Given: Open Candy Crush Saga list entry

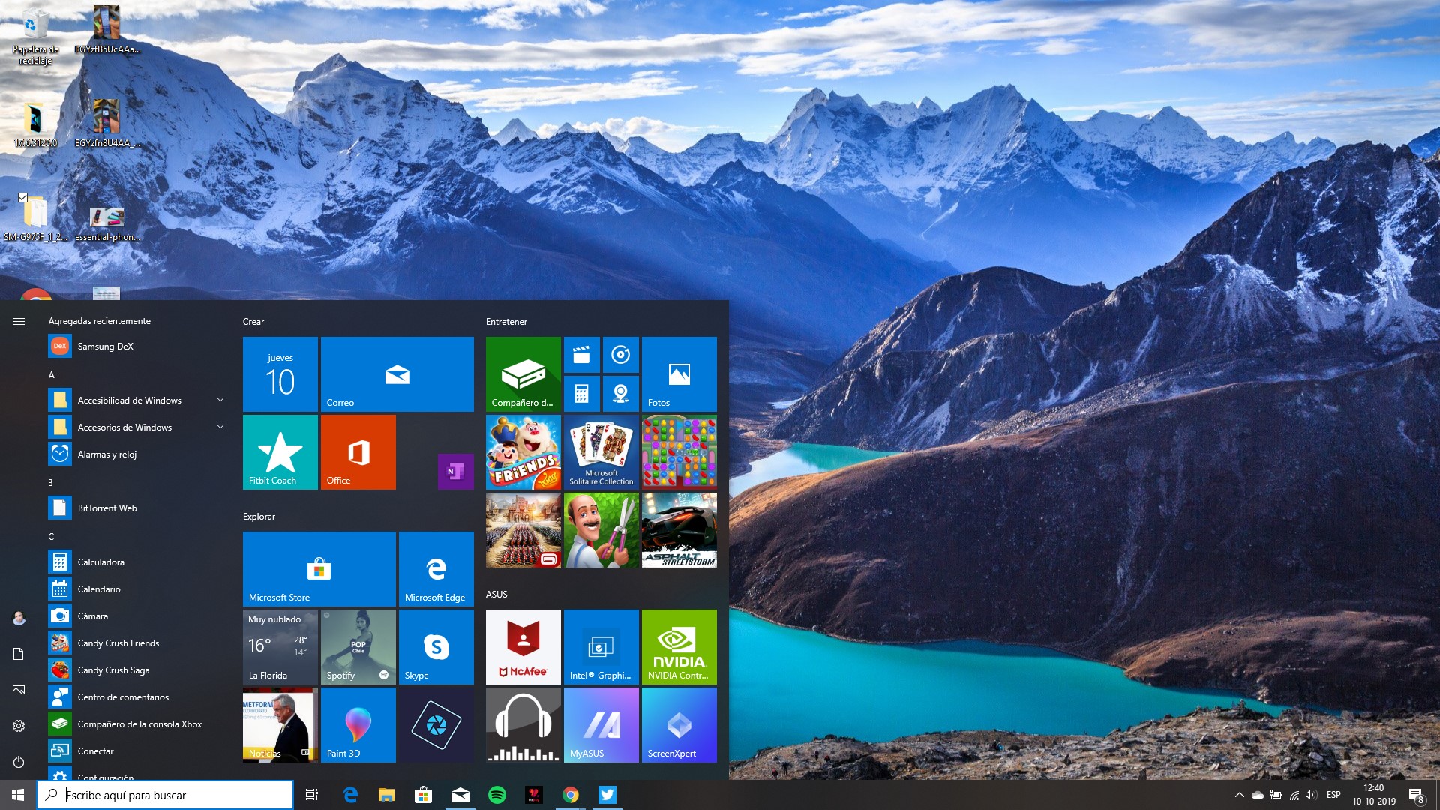Looking at the screenshot, I should click(x=136, y=670).
